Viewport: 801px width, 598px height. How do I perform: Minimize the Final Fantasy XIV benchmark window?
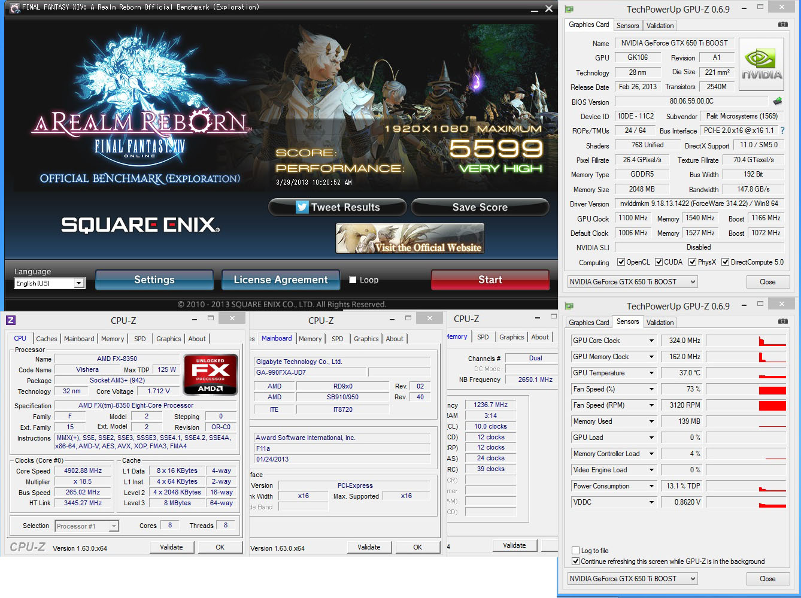click(534, 9)
